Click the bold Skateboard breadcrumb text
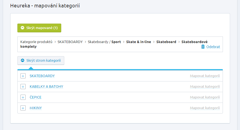This screenshot has width=240, height=130. click(x=166, y=42)
